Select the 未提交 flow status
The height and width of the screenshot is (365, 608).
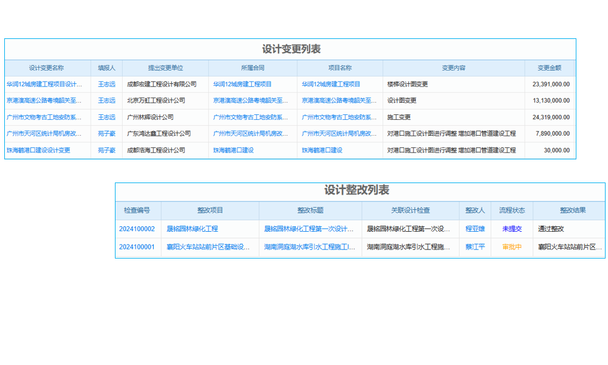point(513,229)
